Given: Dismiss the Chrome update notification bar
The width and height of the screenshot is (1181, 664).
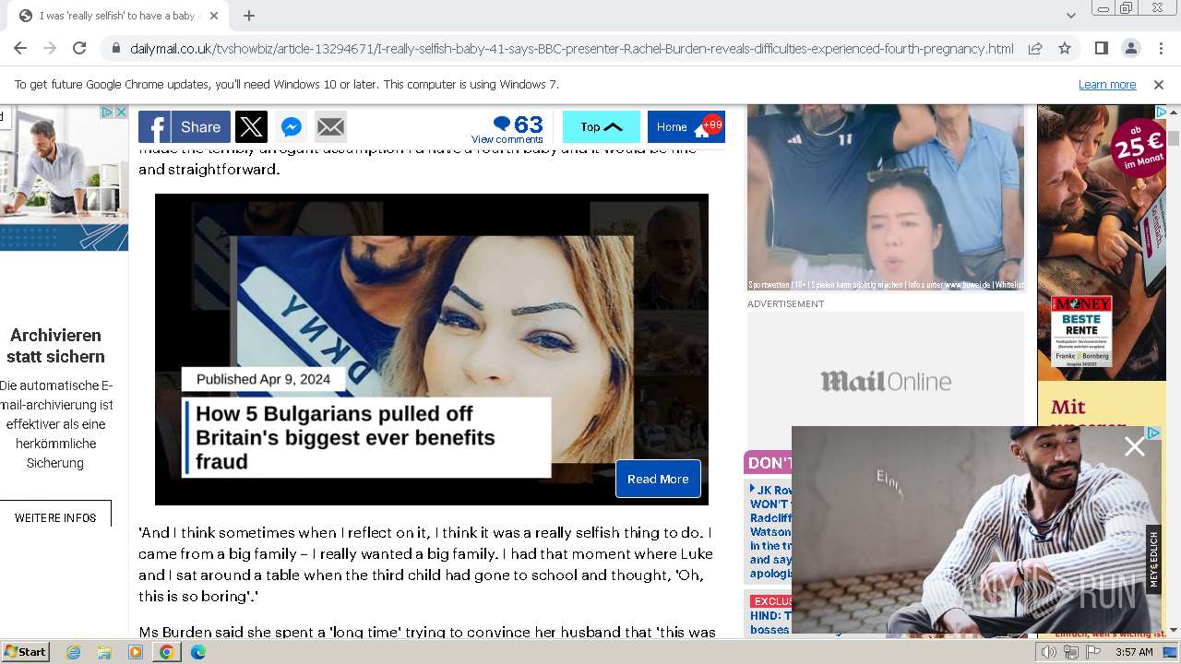Looking at the screenshot, I should (1159, 85).
